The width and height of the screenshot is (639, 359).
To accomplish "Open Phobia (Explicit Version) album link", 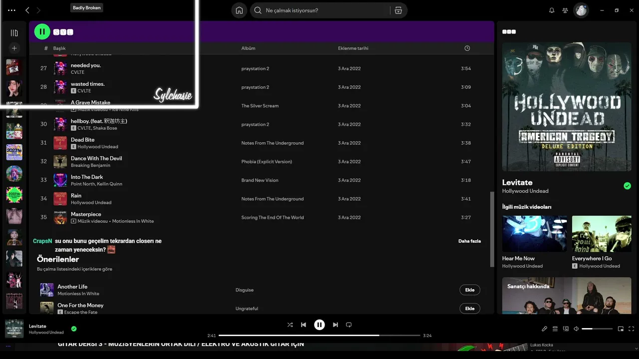I will click(x=267, y=162).
